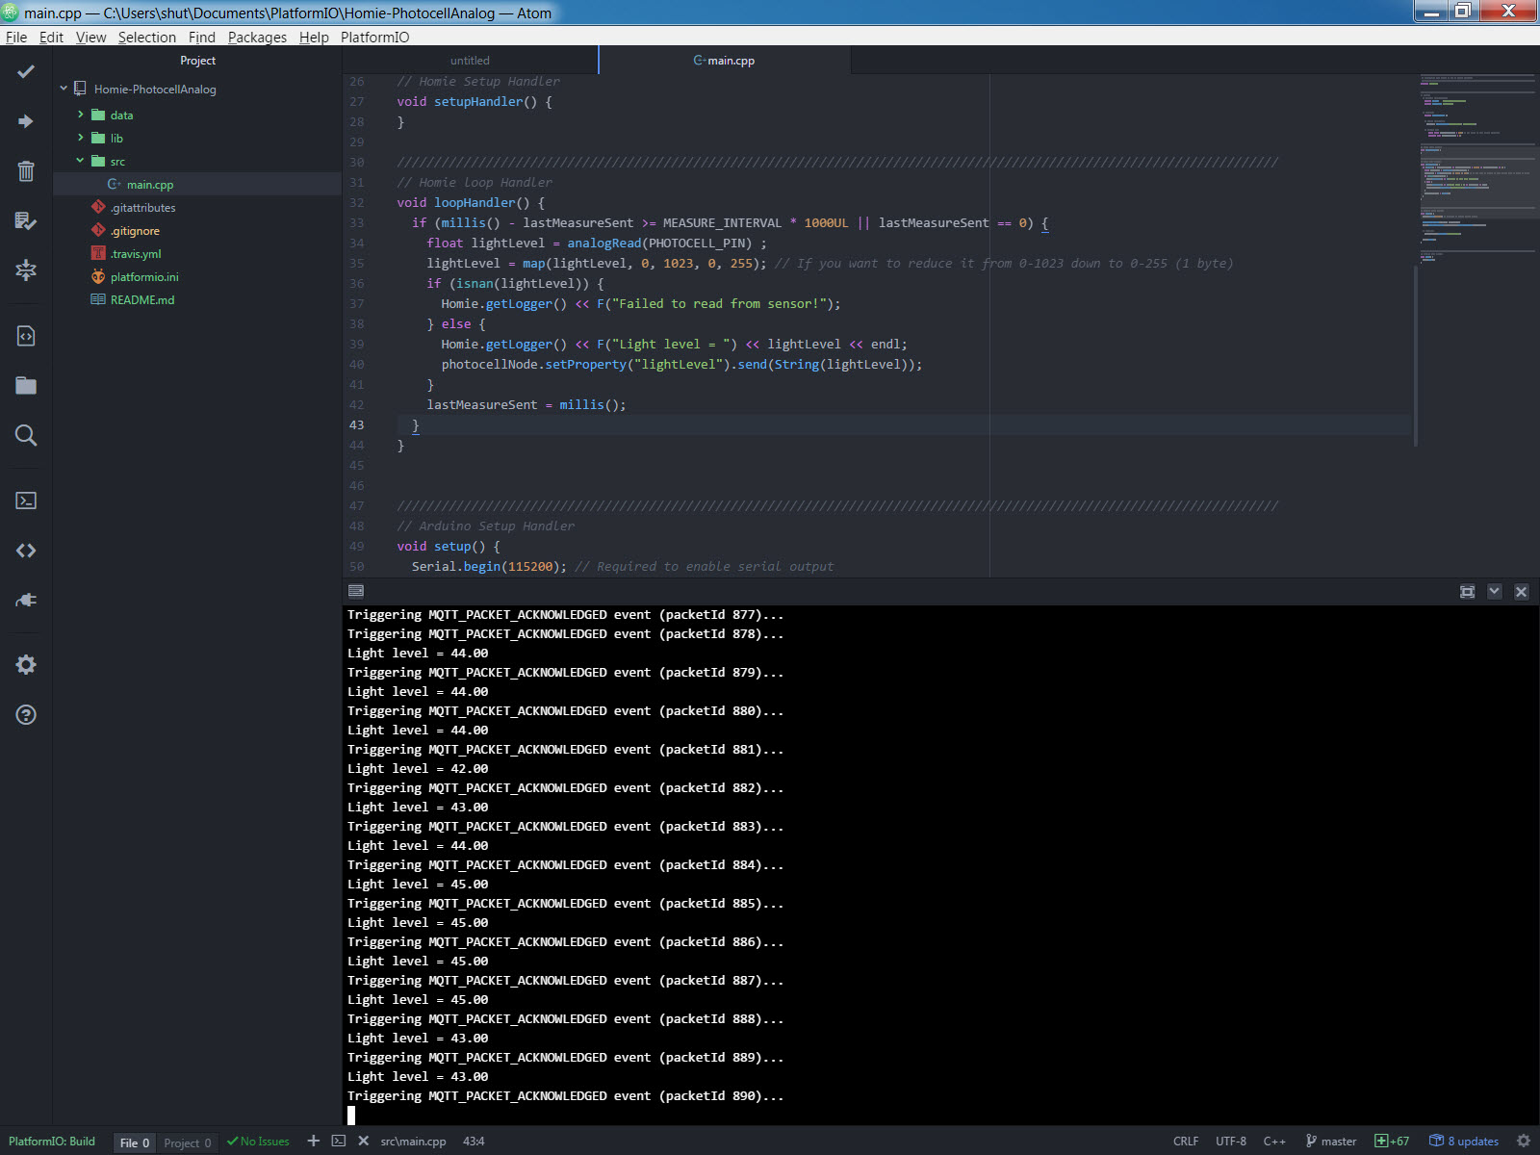Collapse the src folder
The image size is (1540, 1155).
[81, 162]
